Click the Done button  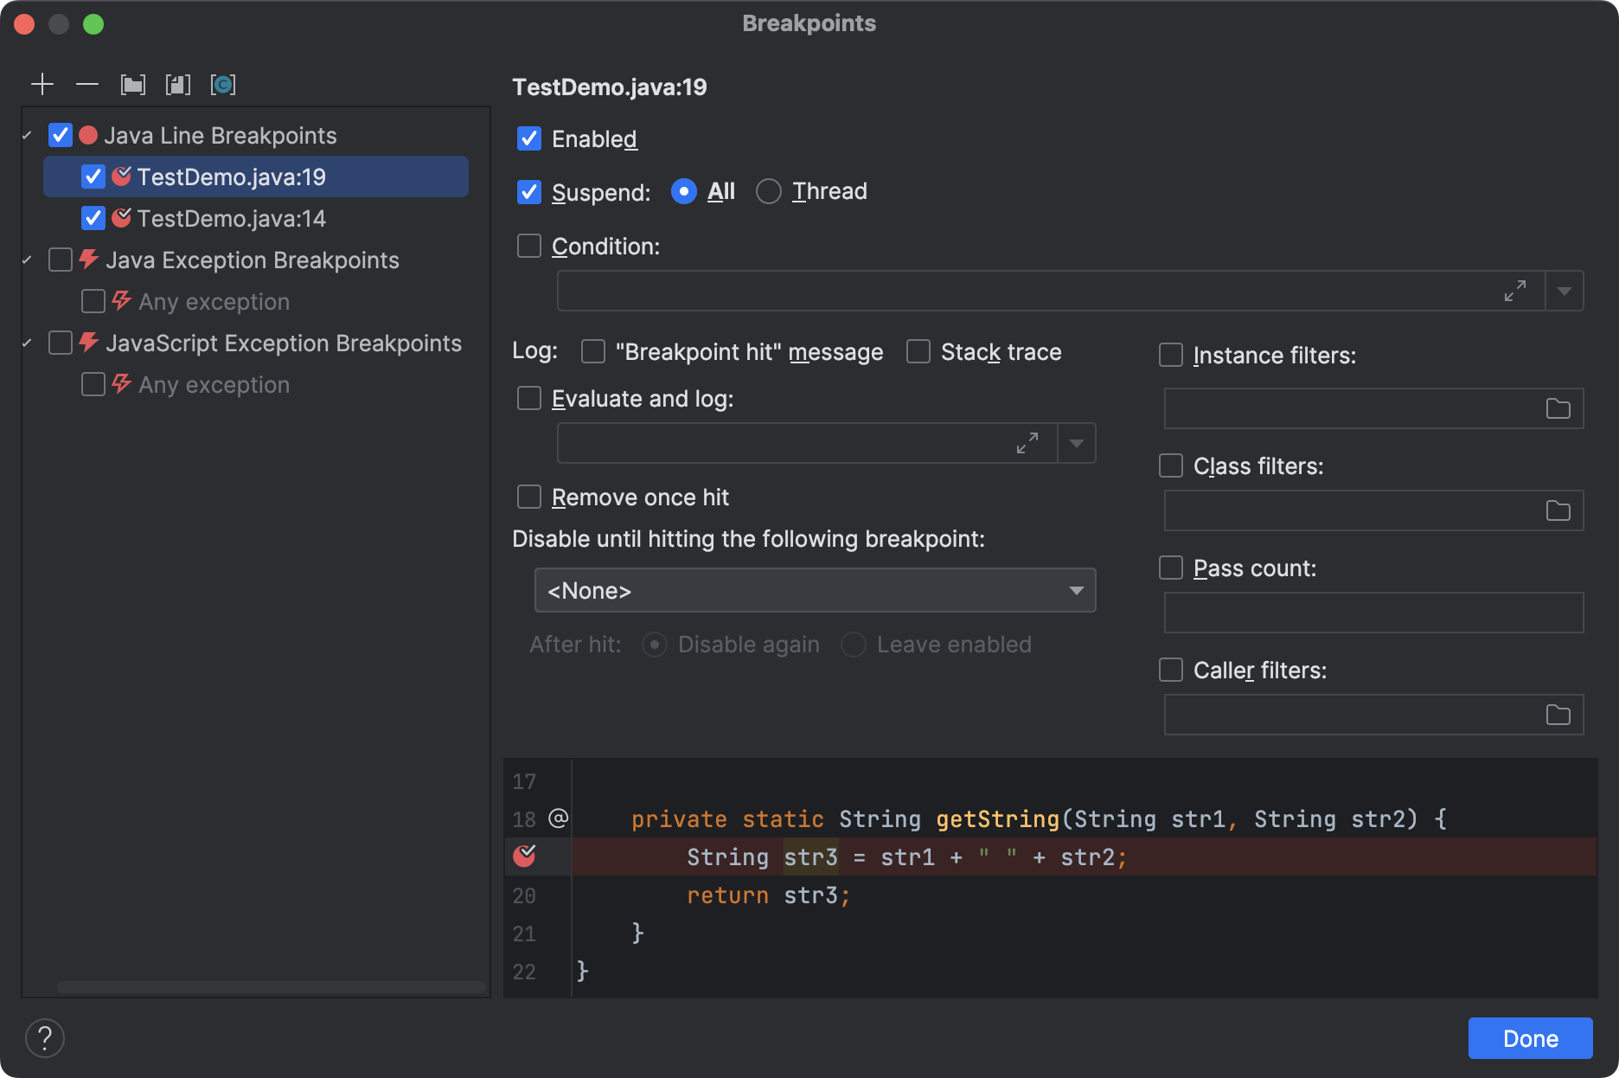pos(1530,1038)
